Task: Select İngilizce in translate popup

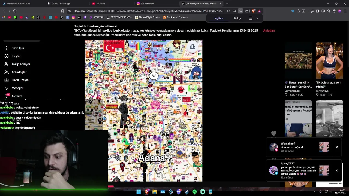Action: [x=219, y=18]
